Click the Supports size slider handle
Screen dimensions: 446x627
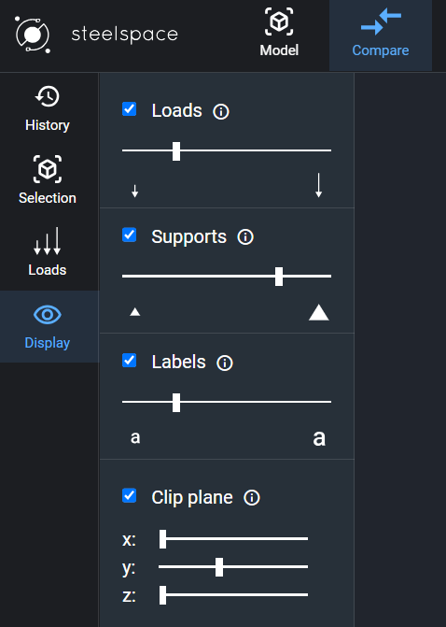tap(279, 277)
